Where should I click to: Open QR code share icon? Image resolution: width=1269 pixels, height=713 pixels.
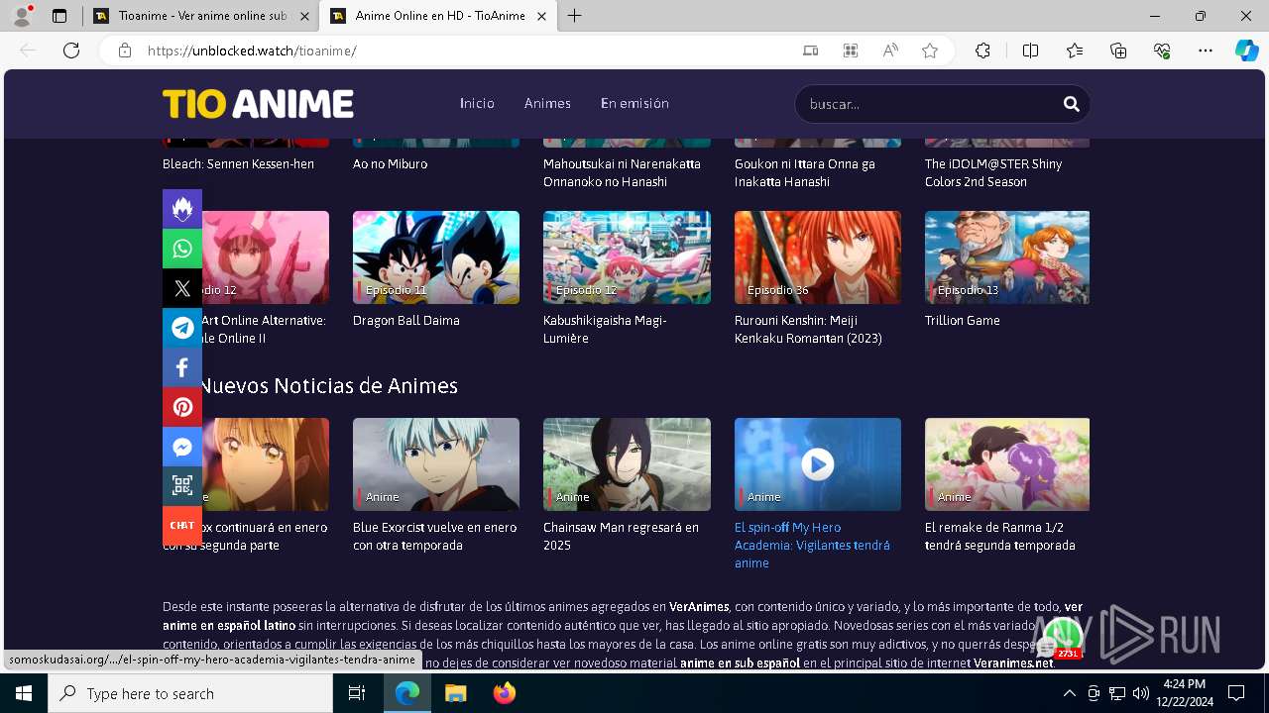(182, 486)
